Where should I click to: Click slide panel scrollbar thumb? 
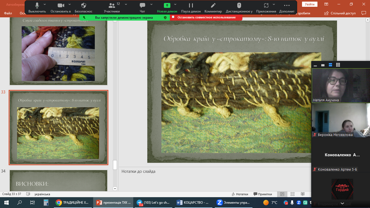tap(115, 165)
